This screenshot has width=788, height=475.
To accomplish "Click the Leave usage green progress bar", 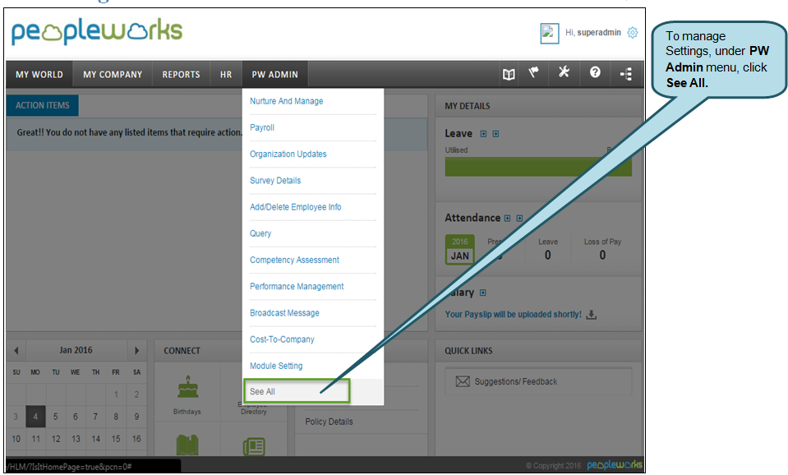I will [537, 166].
